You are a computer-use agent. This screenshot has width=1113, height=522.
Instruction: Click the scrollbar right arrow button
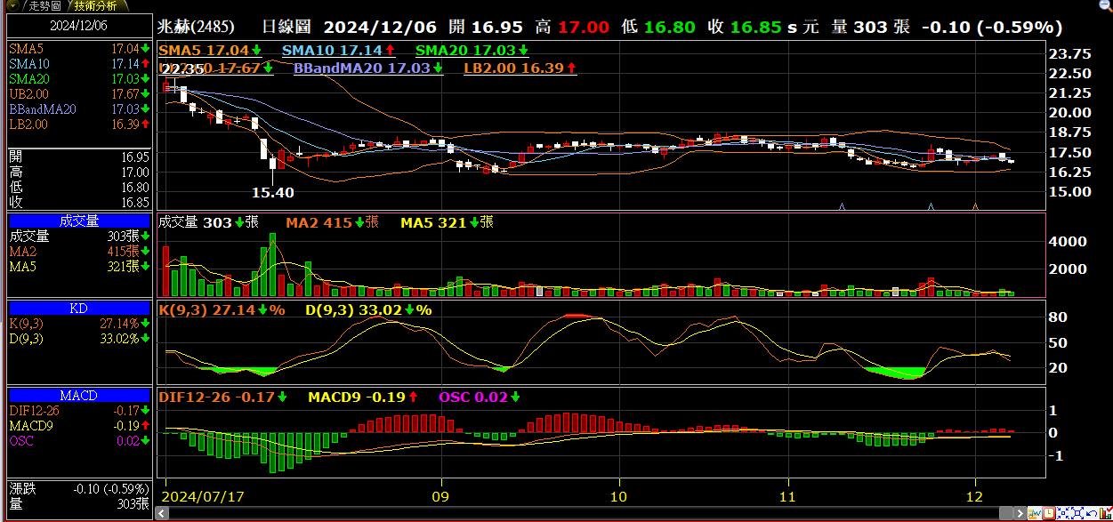1020,513
